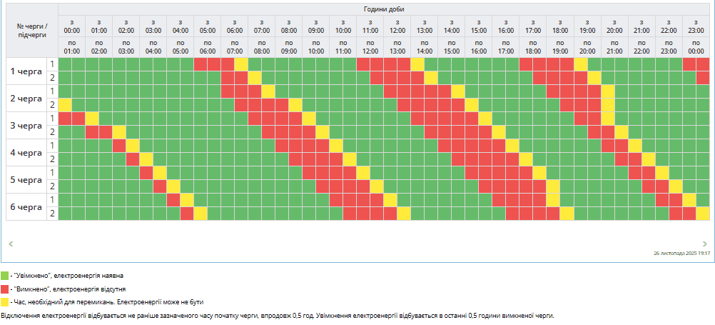This screenshot has width=715, height=325.
Task: Select the "3 черга" row header
Action: [x=25, y=126]
